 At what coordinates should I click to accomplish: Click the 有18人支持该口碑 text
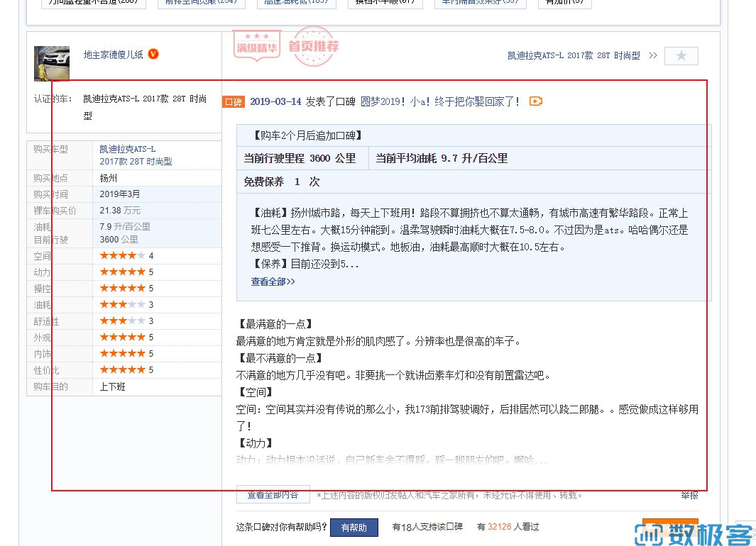coord(427,527)
